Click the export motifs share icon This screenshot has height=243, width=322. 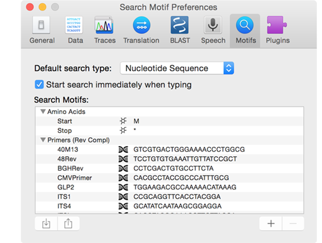69,223
